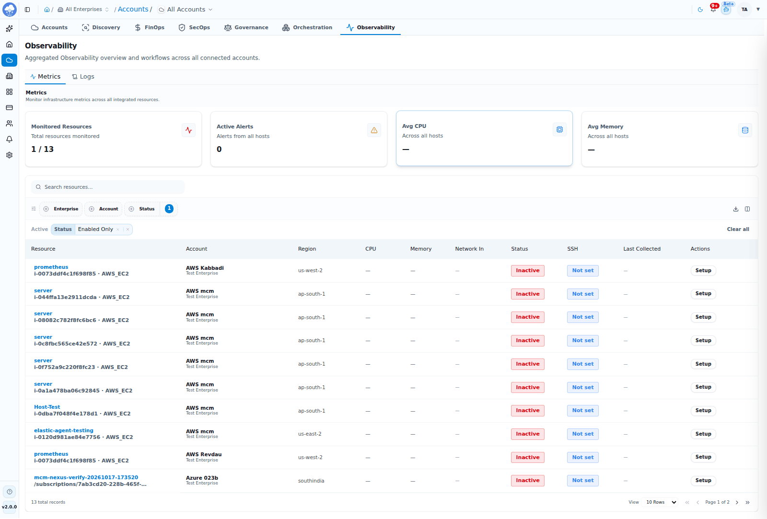Click the southindia region cell
Screen dimensions: 767x519
311,481
